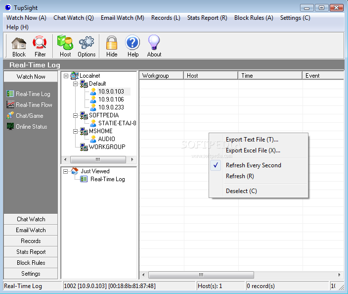Click the Hide padlock icon
Screen dimensions: 348x294
click(112, 46)
